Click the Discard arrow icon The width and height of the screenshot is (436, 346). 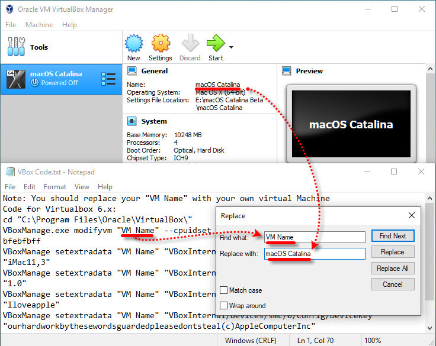click(x=190, y=43)
